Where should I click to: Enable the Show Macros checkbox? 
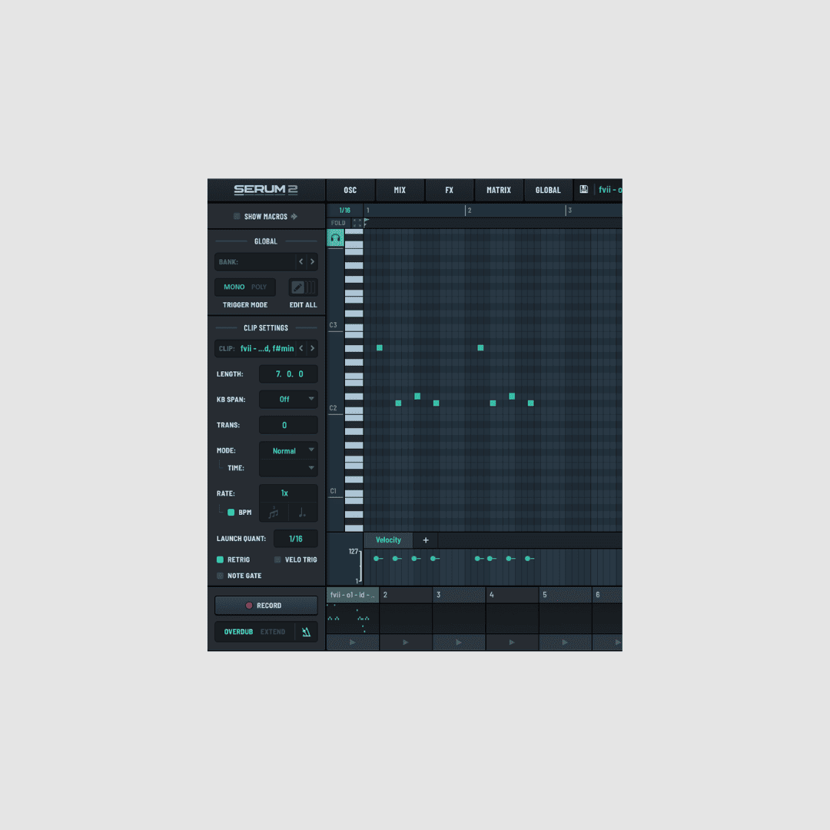coord(237,217)
